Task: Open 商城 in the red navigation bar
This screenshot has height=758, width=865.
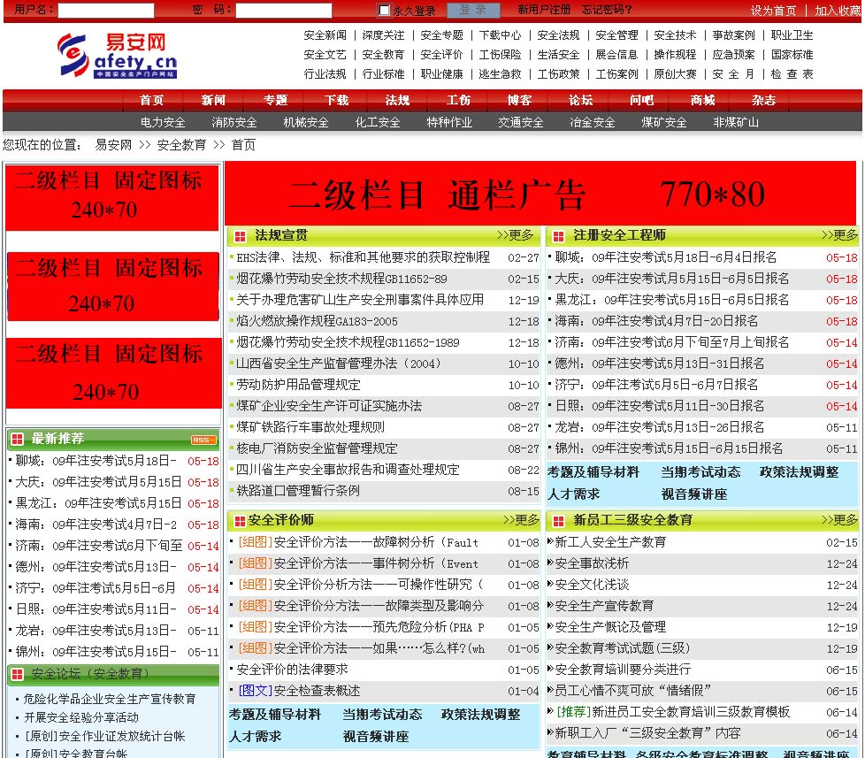Action: pyautogui.click(x=703, y=101)
